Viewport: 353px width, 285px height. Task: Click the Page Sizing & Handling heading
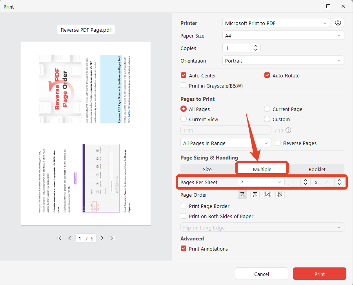coord(209,158)
